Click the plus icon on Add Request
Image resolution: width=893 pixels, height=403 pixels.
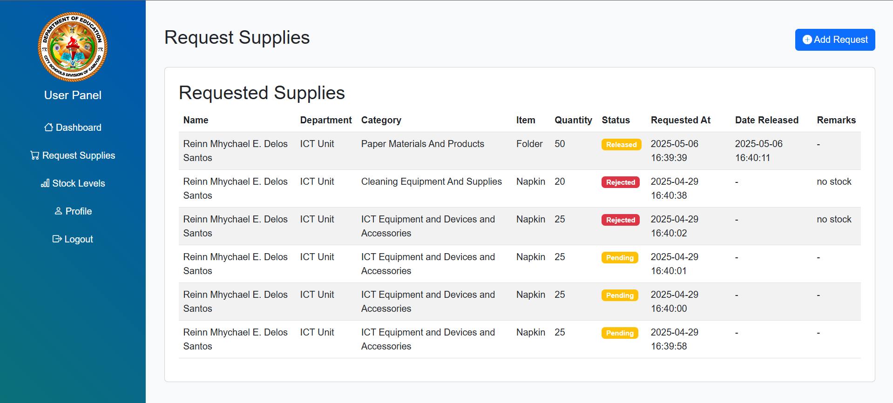[x=807, y=40]
